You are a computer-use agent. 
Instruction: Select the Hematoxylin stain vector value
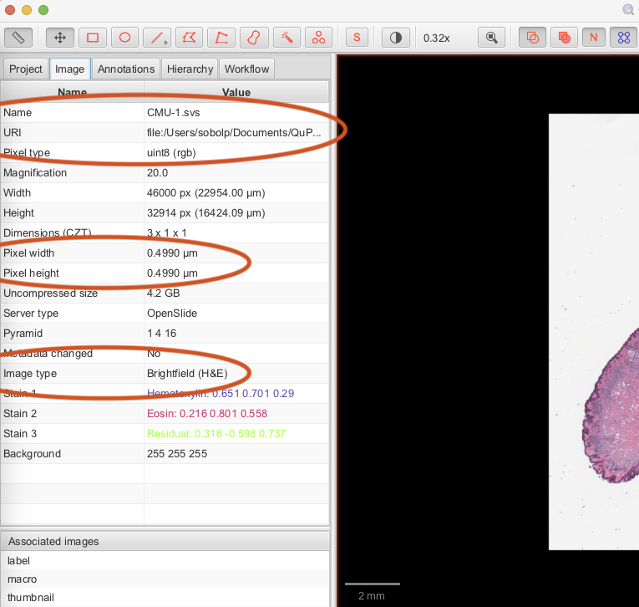click(x=221, y=393)
